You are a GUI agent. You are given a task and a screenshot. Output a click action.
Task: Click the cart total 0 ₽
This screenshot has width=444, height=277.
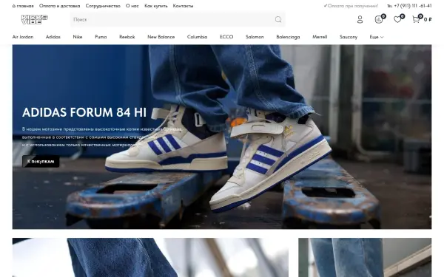428,19
